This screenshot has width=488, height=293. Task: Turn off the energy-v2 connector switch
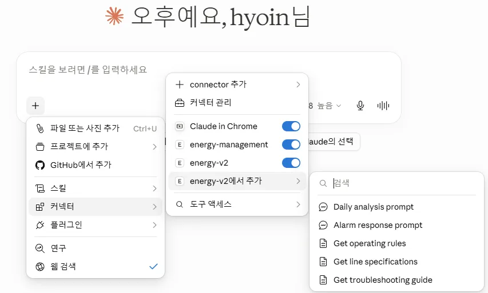click(291, 163)
